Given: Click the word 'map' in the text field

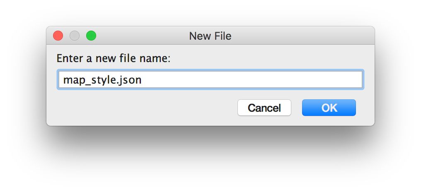Looking at the screenshot, I should point(72,81).
